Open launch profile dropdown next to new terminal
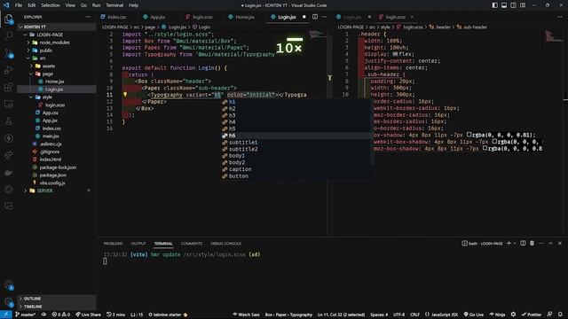This screenshot has width=568, height=319. (515, 244)
